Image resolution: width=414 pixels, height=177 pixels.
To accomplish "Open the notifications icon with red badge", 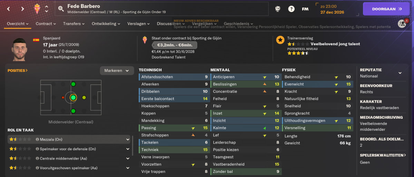I will pos(402,23).
